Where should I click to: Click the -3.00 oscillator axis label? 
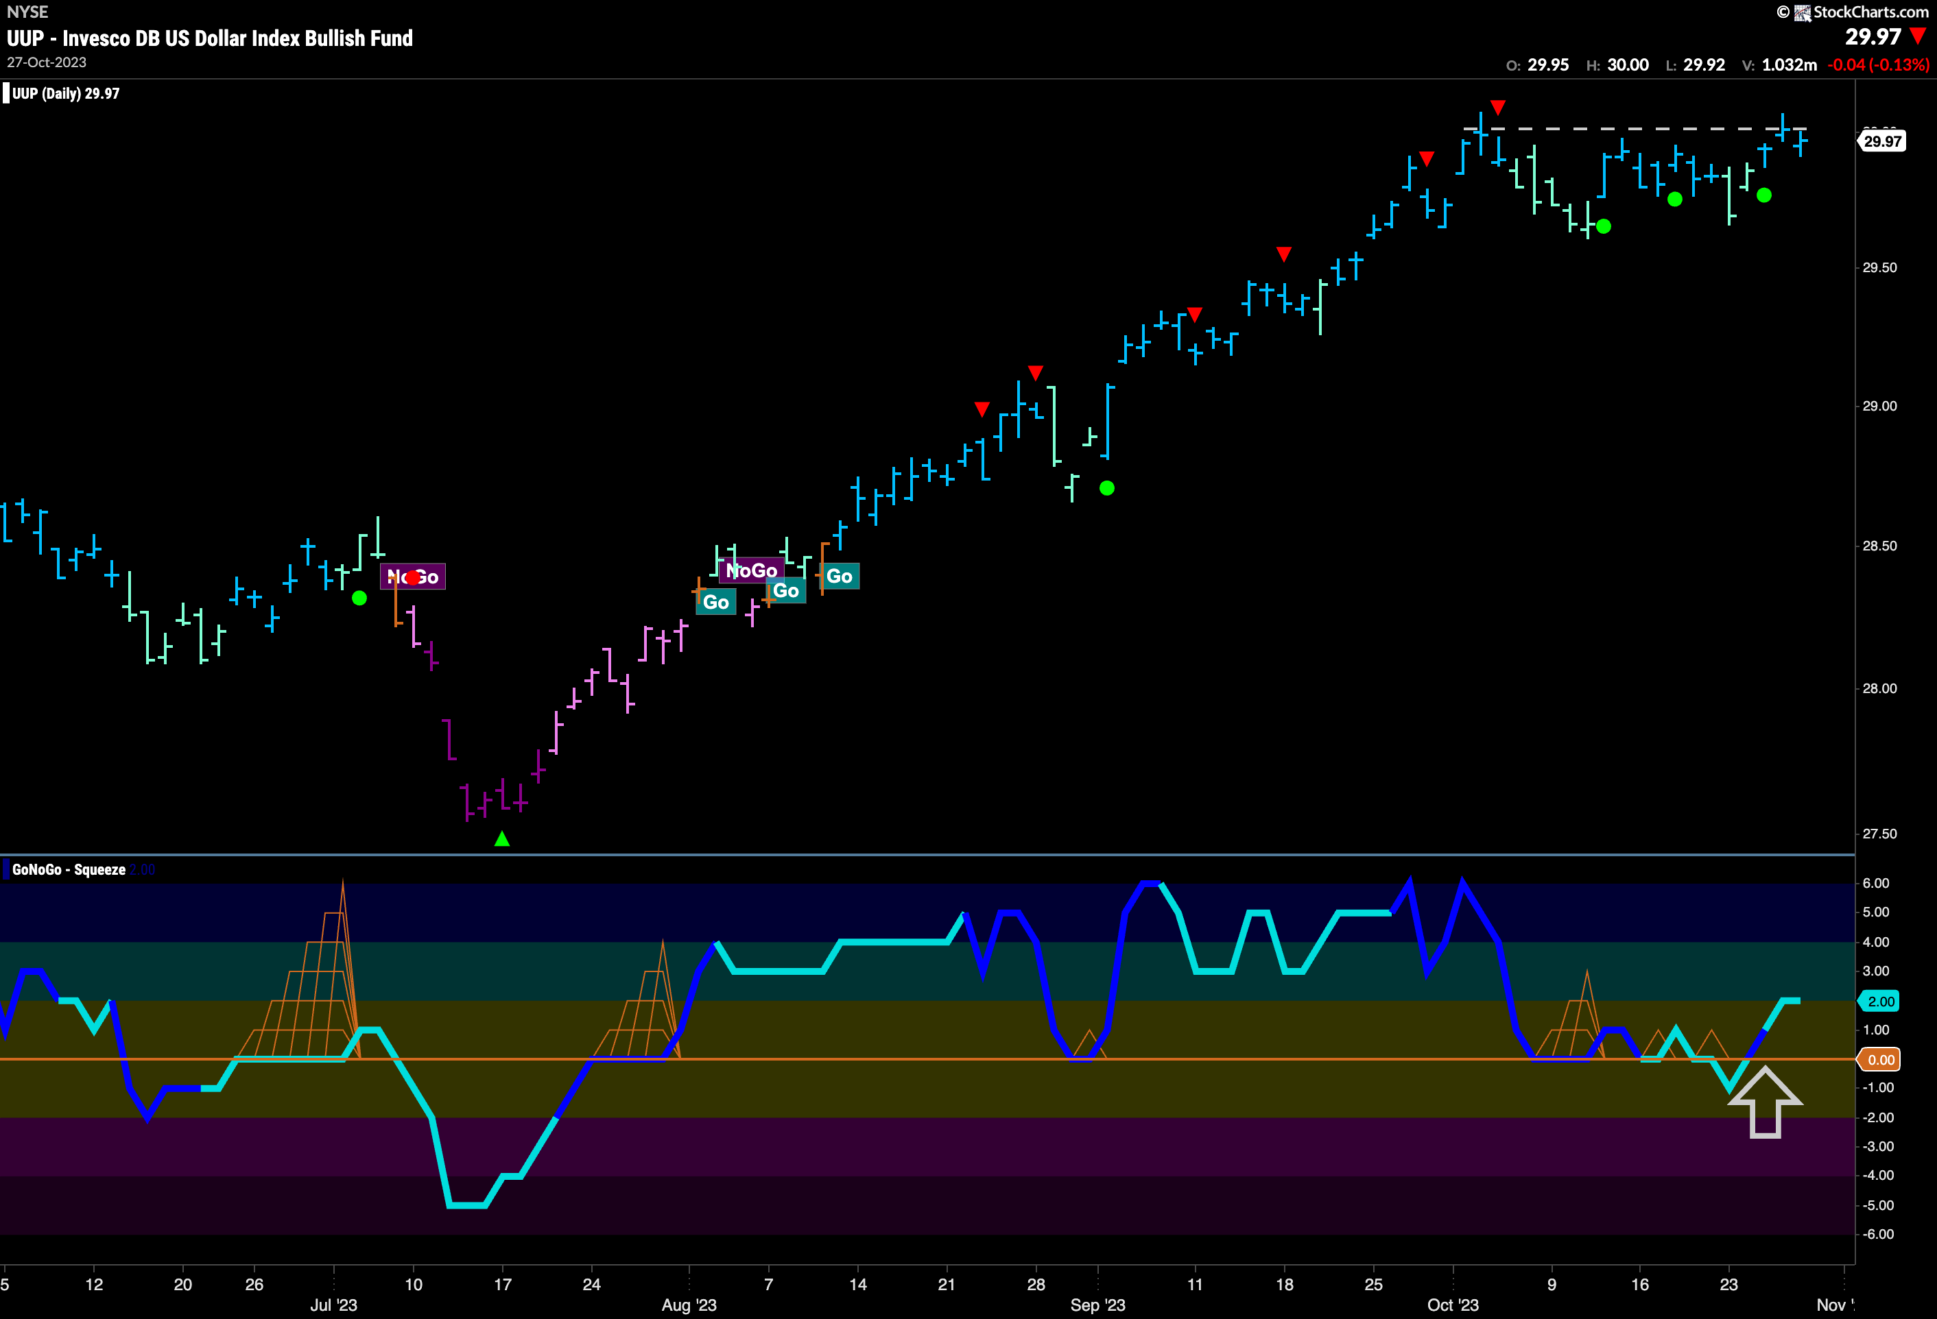tap(1877, 1146)
